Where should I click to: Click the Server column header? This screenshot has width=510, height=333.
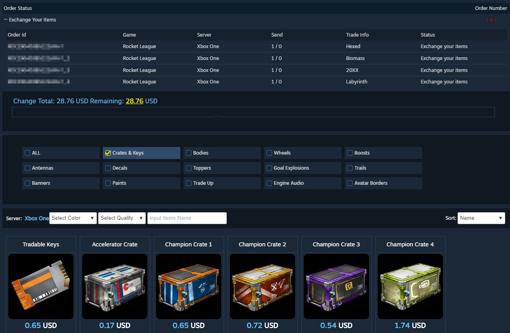[204, 35]
